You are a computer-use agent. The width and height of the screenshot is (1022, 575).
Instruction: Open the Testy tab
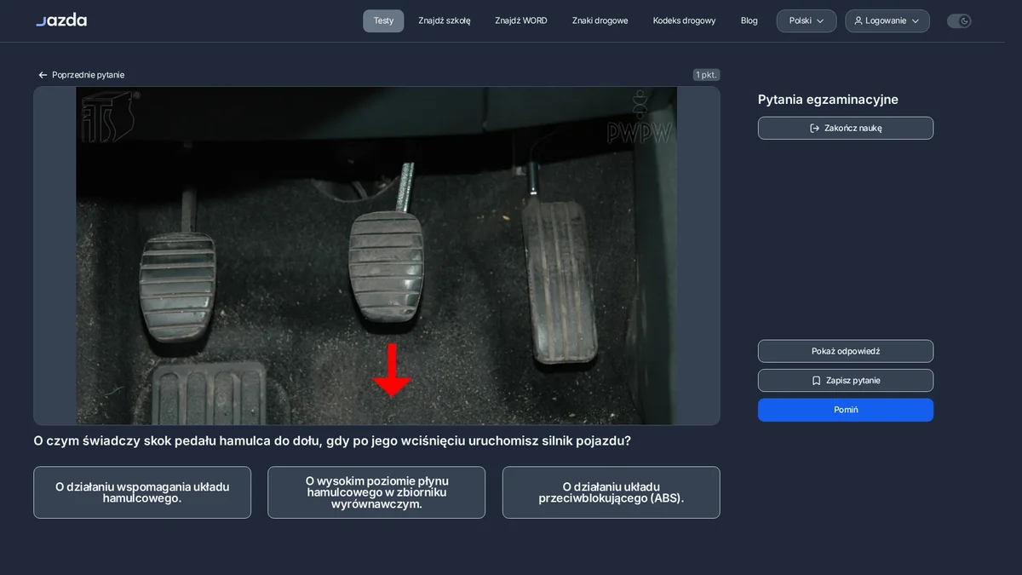[x=383, y=20]
